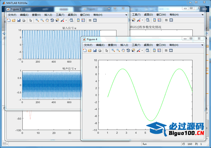
Task: Show plot tools and dock Figure 4
Action: coord(171,50)
